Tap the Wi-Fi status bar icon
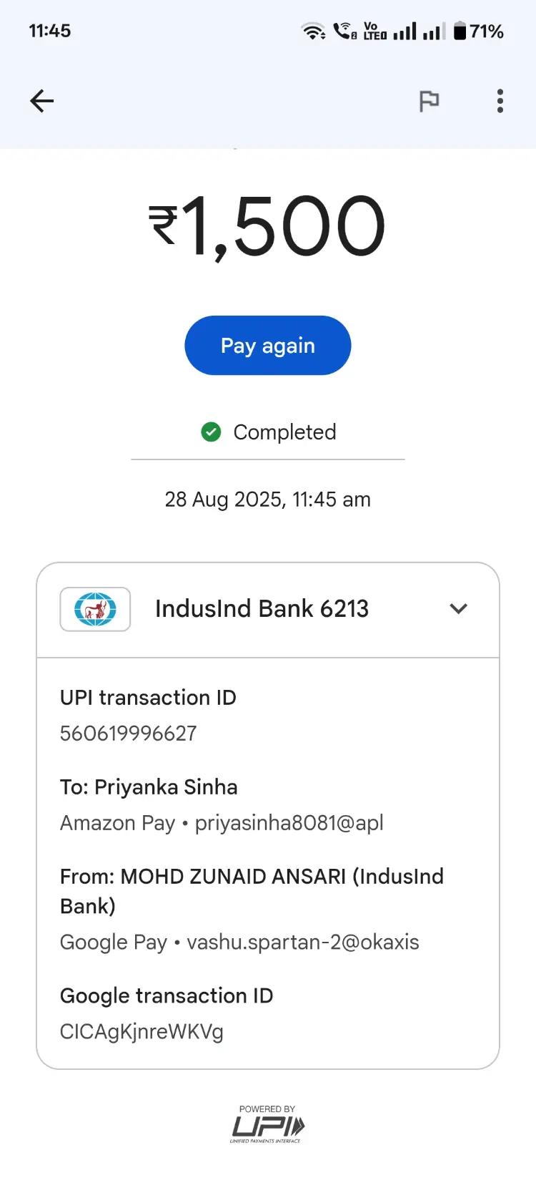Image resolution: width=536 pixels, height=1193 pixels. tap(313, 31)
